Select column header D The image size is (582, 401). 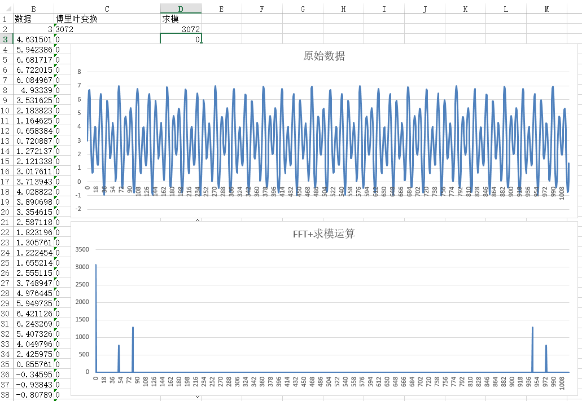click(x=180, y=9)
